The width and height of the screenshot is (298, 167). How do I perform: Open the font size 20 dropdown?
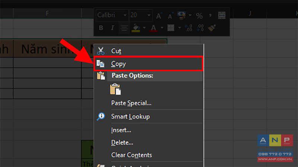point(149,15)
